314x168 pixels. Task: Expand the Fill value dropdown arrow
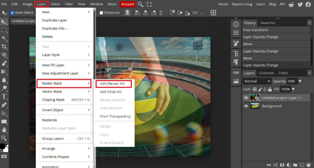click(x=293, y=89)
